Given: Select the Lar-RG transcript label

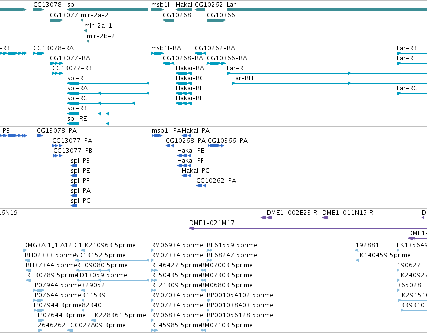Looking at the screenshot, I should 407,88.
